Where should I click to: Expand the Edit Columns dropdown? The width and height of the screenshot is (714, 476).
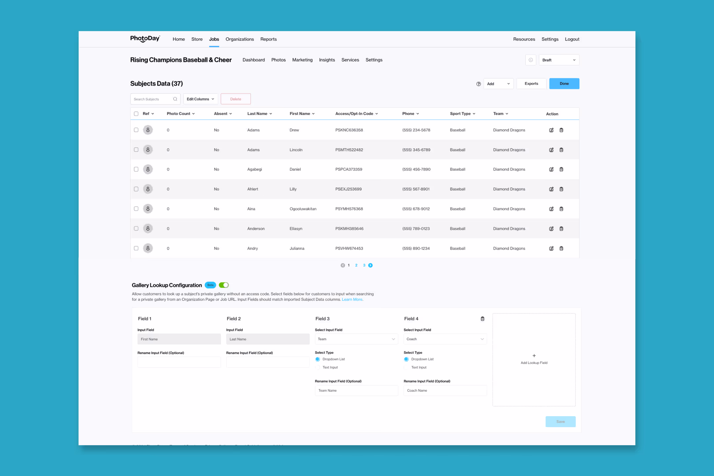(x=200, y=99)
